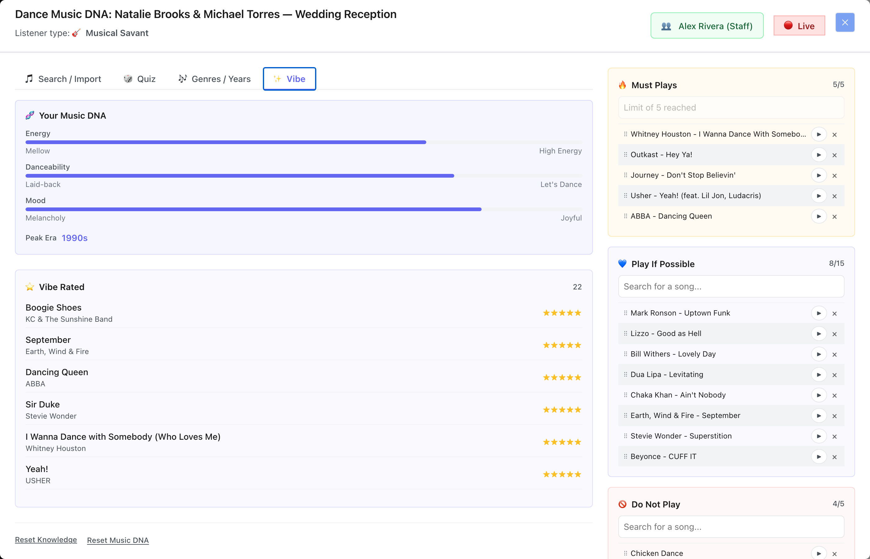The height and width of the screenshot is (559, 870).
Task: Click the Alex Rivera (Staff) button
Action: (707, 26)
